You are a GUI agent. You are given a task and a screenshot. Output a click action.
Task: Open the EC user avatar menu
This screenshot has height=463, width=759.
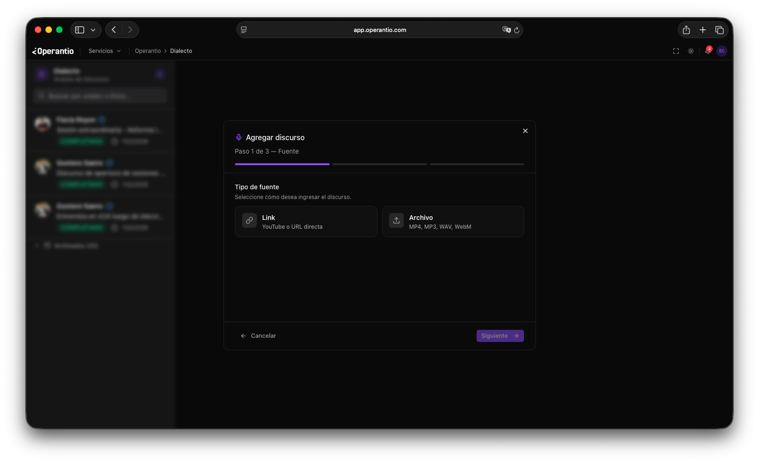[x=722, y=51]
